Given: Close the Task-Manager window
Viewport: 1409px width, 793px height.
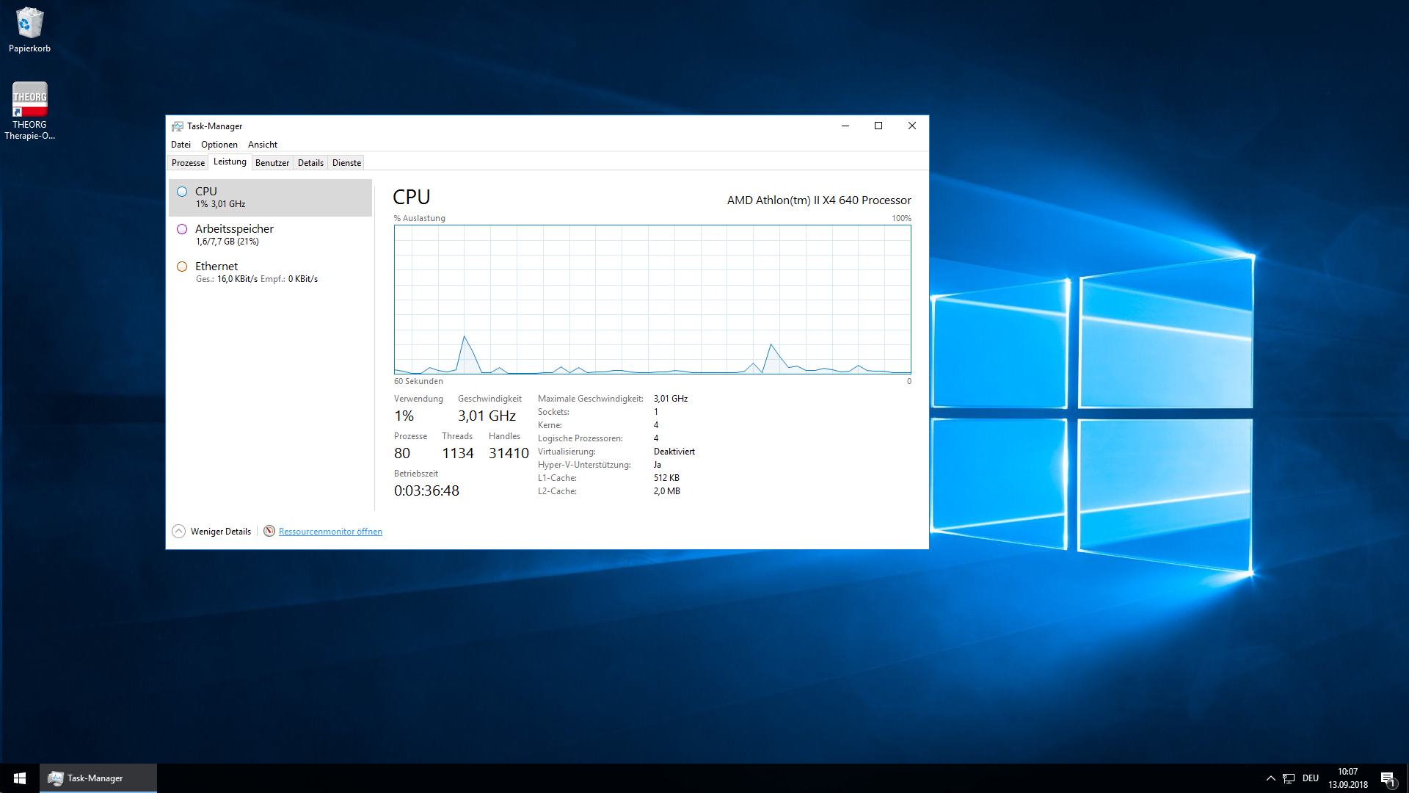Looking at the screenshot, I should tap(912, 126).
